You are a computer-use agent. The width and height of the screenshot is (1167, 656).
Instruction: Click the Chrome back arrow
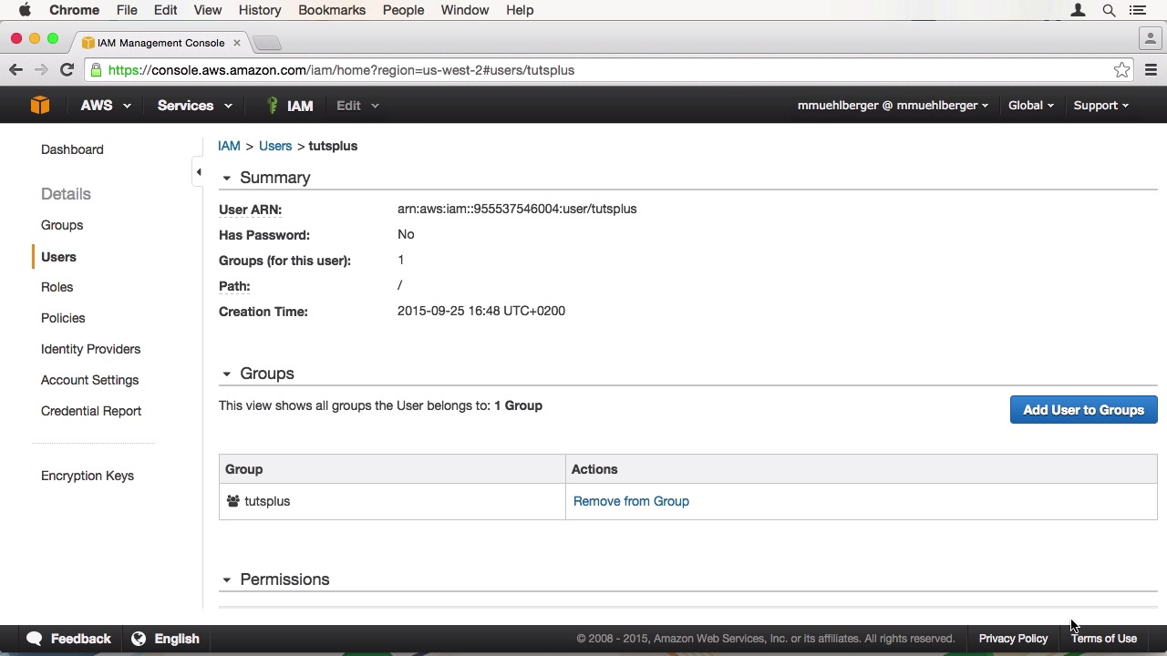pyautogui.click(x=15, y=69)
